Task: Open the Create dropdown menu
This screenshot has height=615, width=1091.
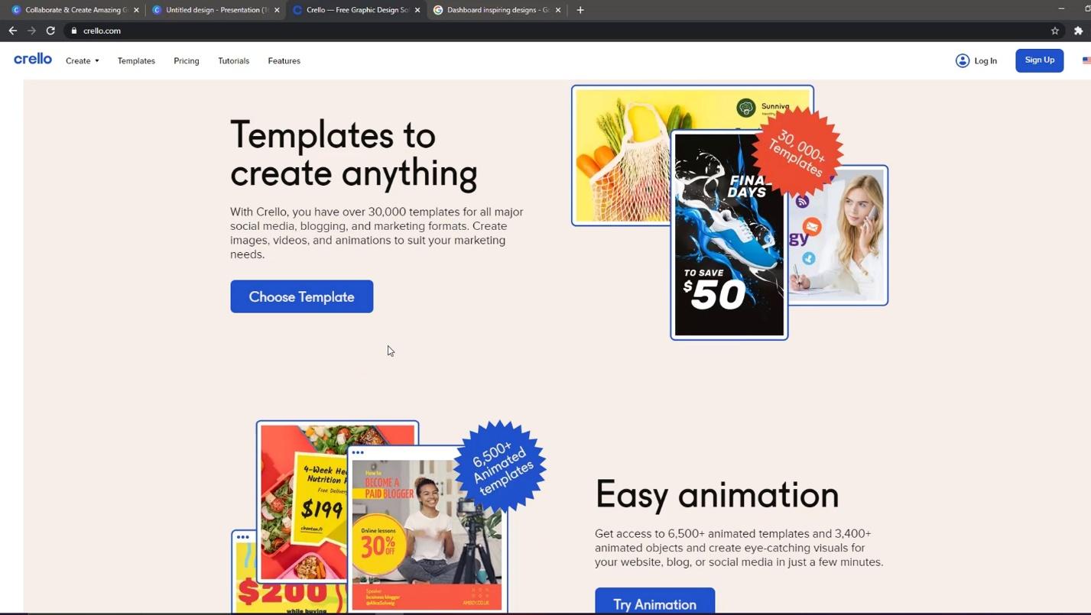Action: coord(82,60)
